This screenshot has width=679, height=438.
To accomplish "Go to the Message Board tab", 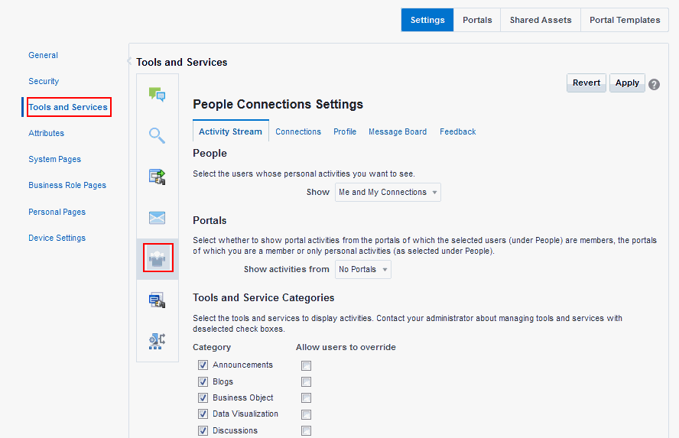I will [398, 131].
